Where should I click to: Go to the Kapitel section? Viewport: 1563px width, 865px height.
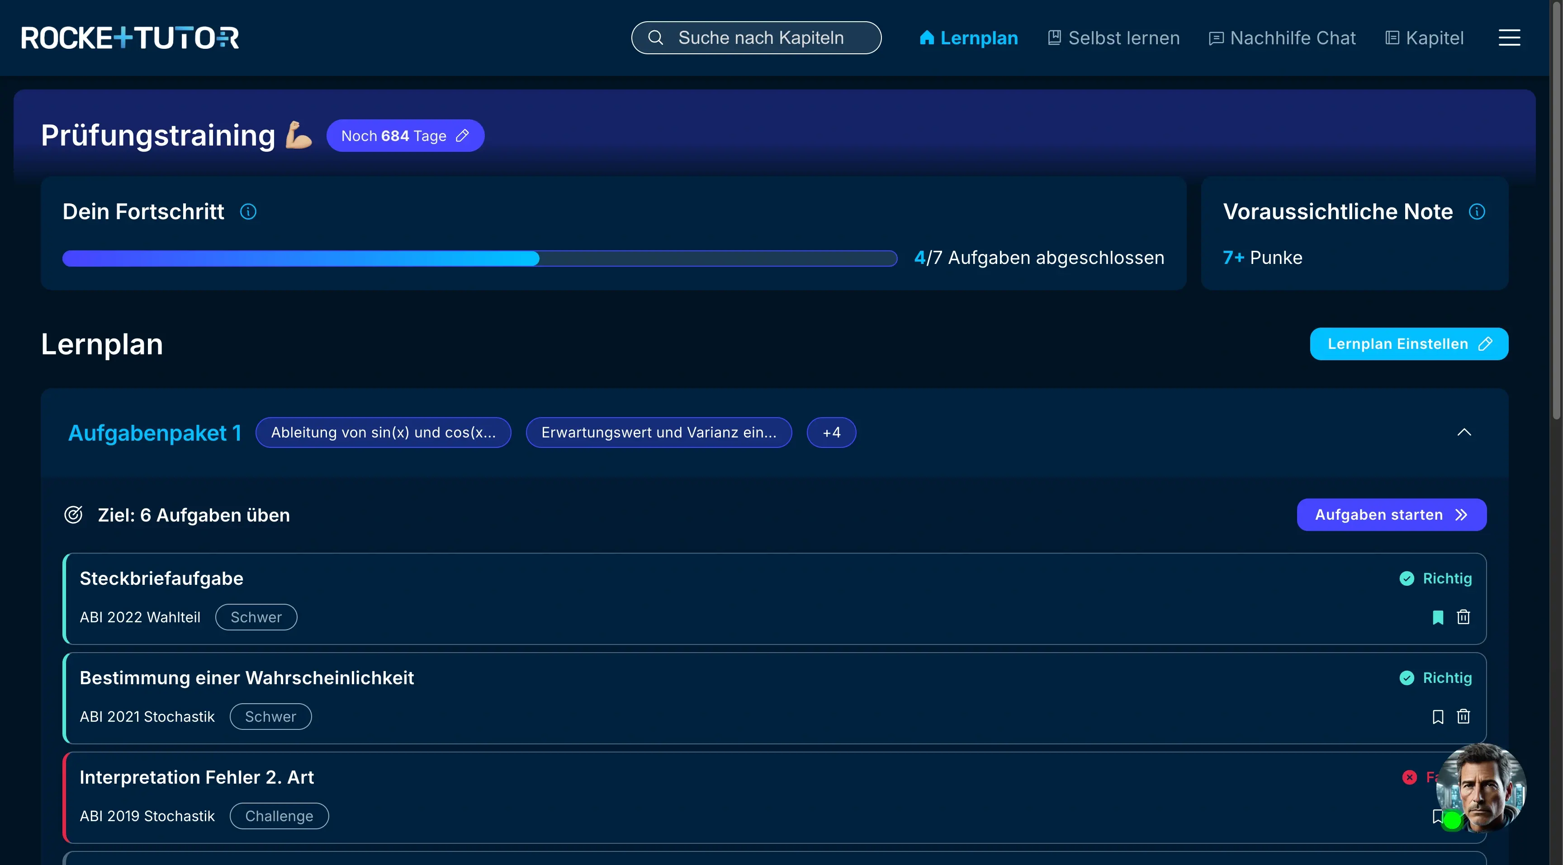pyautogui.click(x=1424, y=38)
